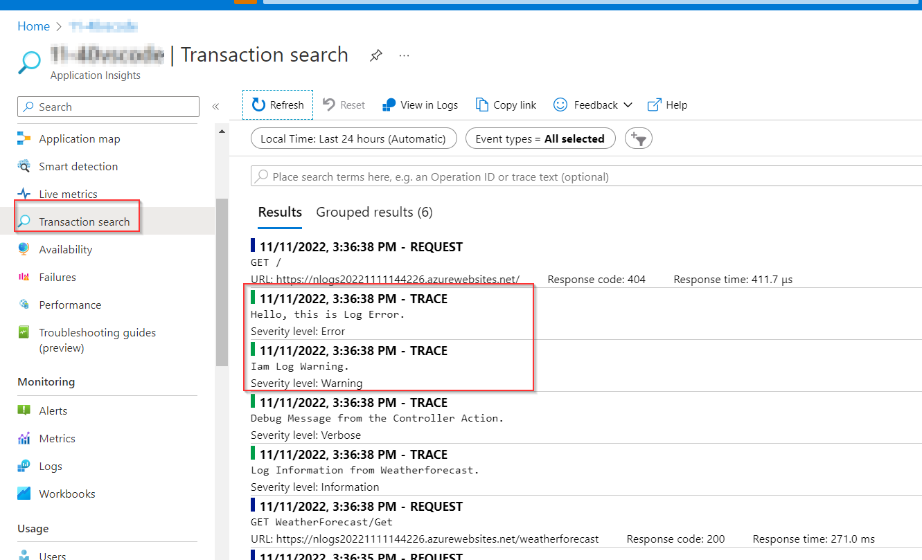The height and width of the screenshot is (560, 922).
Task: Open Help in a new window
Action: click(x=667, y=105)
